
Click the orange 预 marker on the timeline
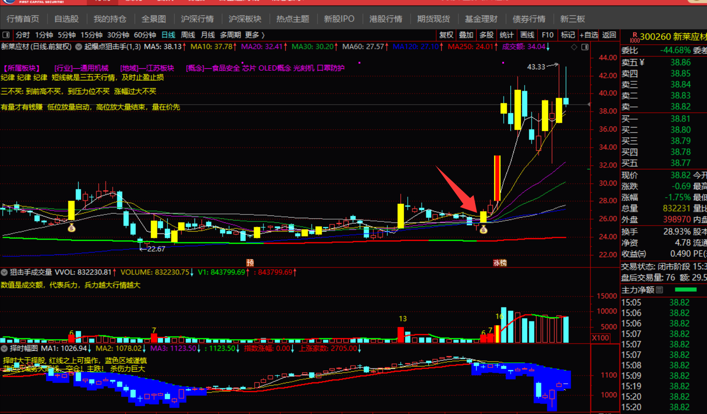click(250, 263)
